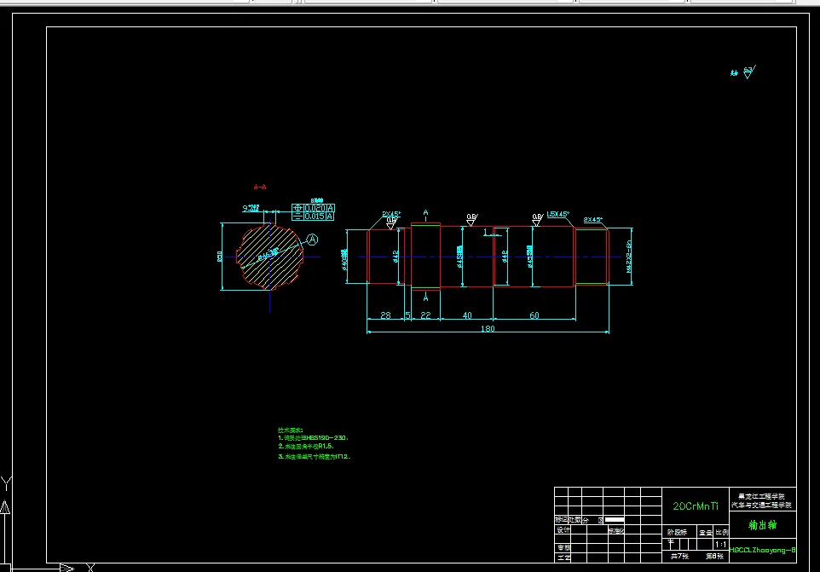Click the 工艺 cell in title block
This screenshot has height=572, width=820.
(563, 558)
